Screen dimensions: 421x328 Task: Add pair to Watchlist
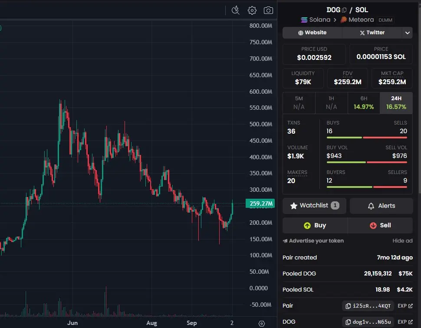[314, 206]
